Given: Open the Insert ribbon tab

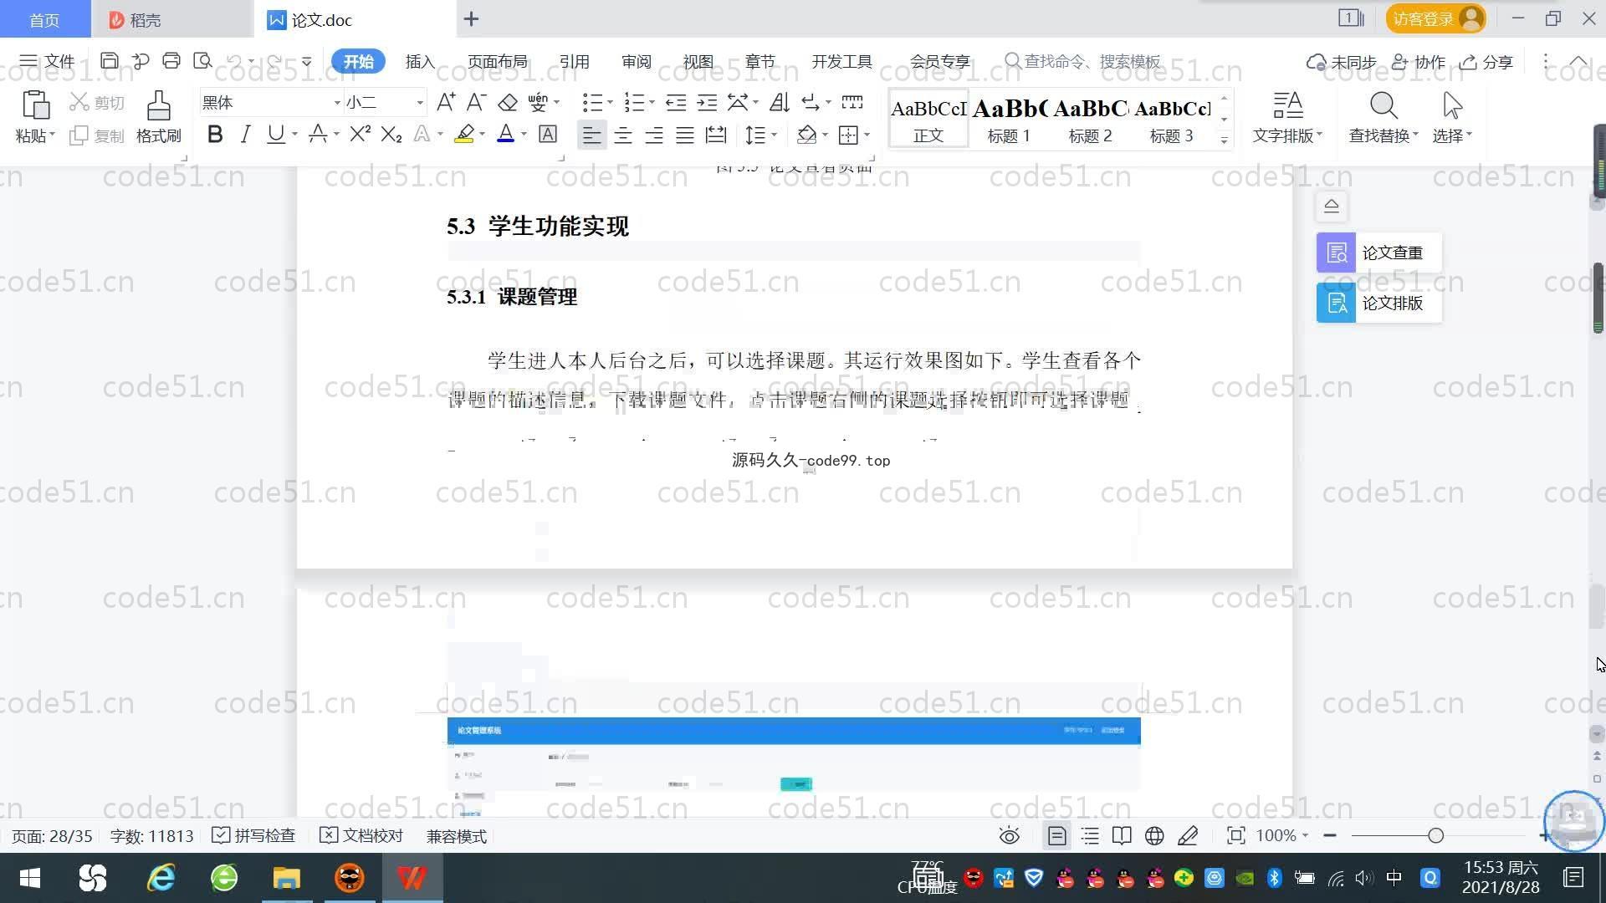Looking at the screenshot, I should [x=420, y=62].
